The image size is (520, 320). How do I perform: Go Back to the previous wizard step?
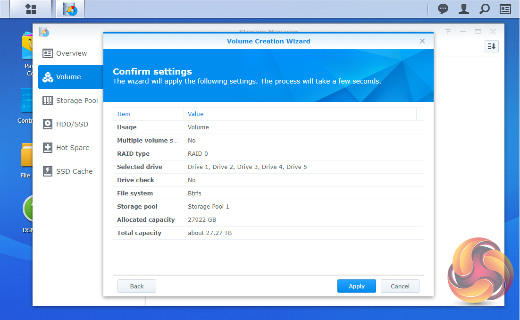137,286
